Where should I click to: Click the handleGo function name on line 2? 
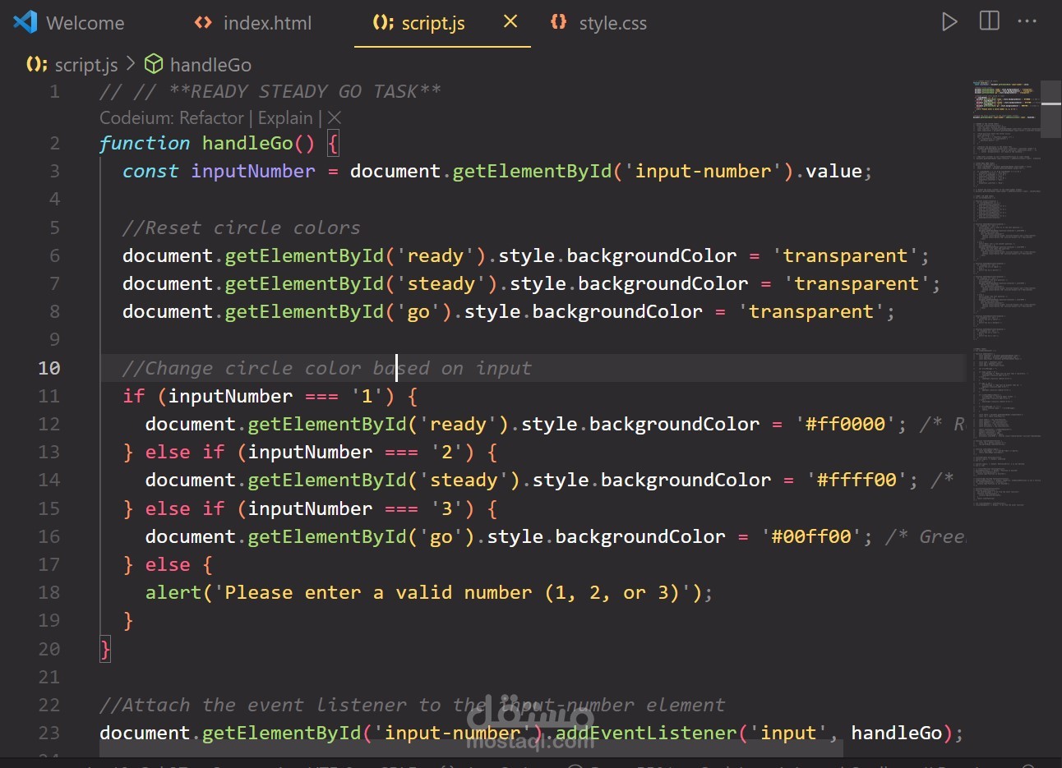247,144
